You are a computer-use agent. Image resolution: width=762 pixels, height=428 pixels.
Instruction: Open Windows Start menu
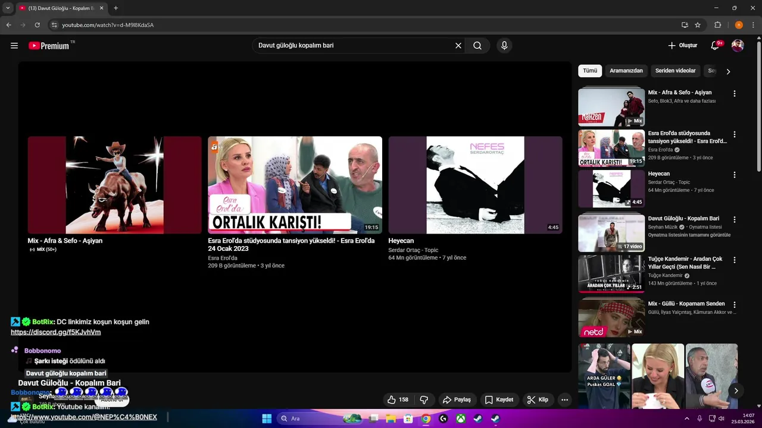[267, 418]
